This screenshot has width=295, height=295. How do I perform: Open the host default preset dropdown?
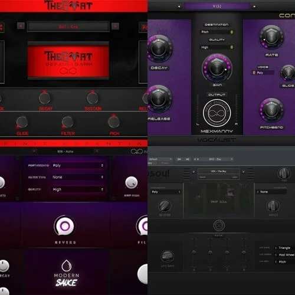pos(160,159)
